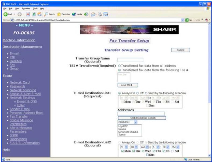Click the green Go button icon

(187, 20)
